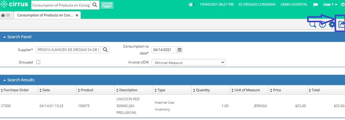Image resolution: width=345 pixels, height=120 pixels.
Task: Click the top search input field
Action: (61, 5)
